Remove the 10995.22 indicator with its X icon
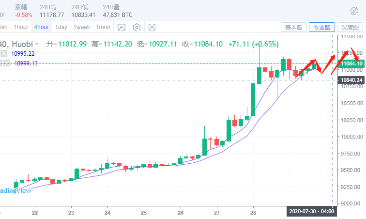Screen dimensions: 366x219 [x=4, y=53]
